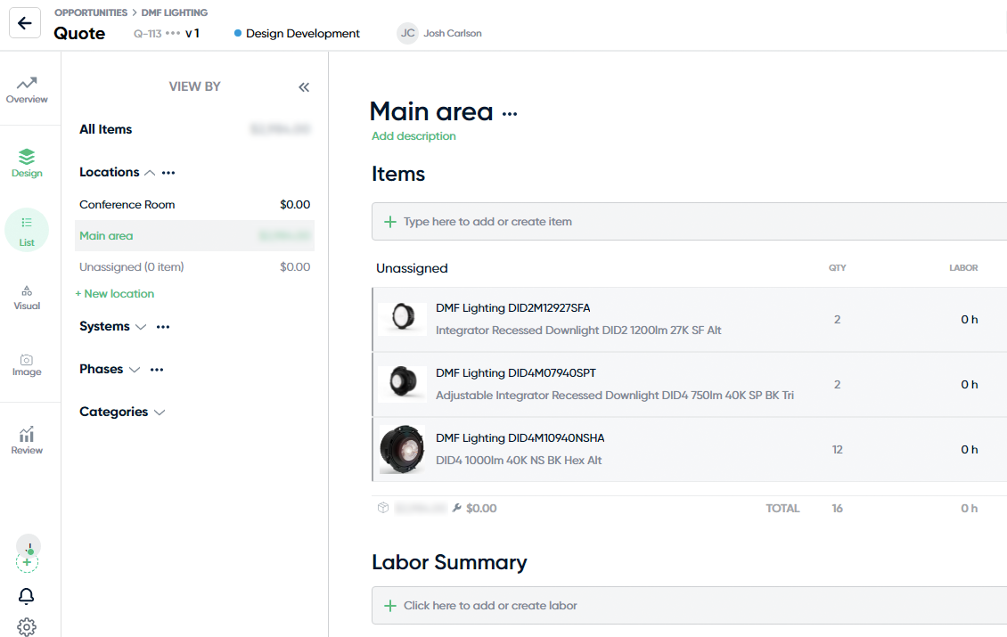
Task: Click the + New location link
Action: click(115, 293)
